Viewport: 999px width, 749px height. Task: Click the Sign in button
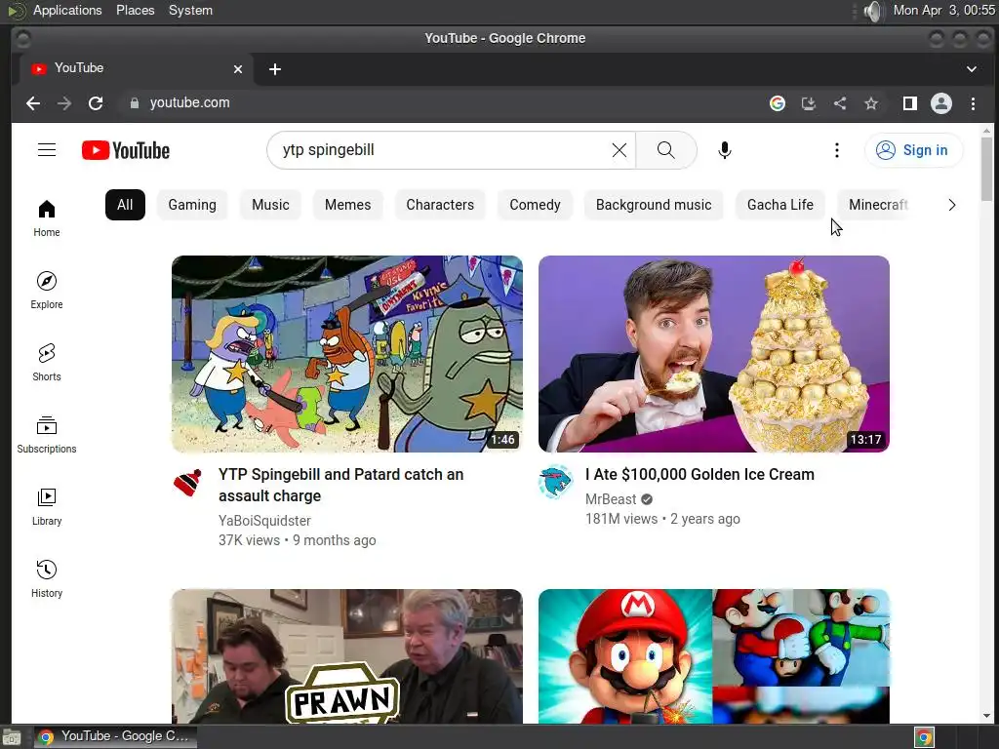click(913, 150)
